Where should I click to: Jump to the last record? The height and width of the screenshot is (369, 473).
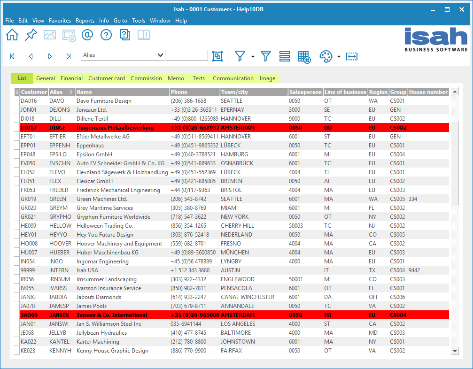coord(68,56)
